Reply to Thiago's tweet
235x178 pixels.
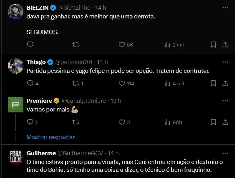point(30,83)
